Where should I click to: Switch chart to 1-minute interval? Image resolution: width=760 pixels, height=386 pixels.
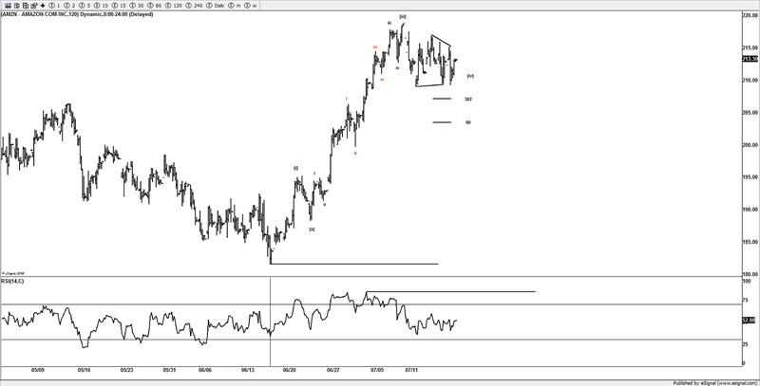click(x=54, y=6)
